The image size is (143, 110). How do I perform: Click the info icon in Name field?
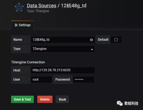[x=91, y=40]
